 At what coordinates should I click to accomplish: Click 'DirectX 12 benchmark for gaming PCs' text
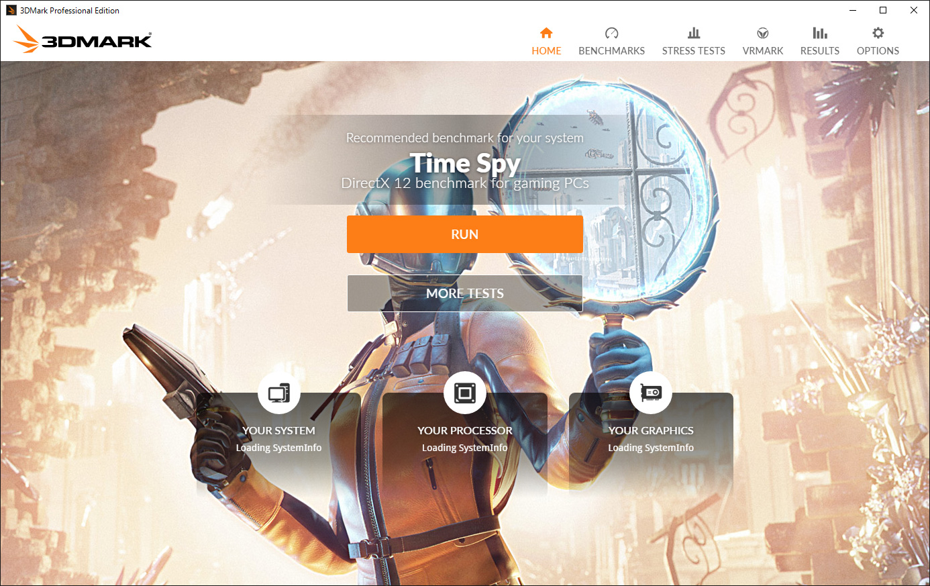coord(465,183)
